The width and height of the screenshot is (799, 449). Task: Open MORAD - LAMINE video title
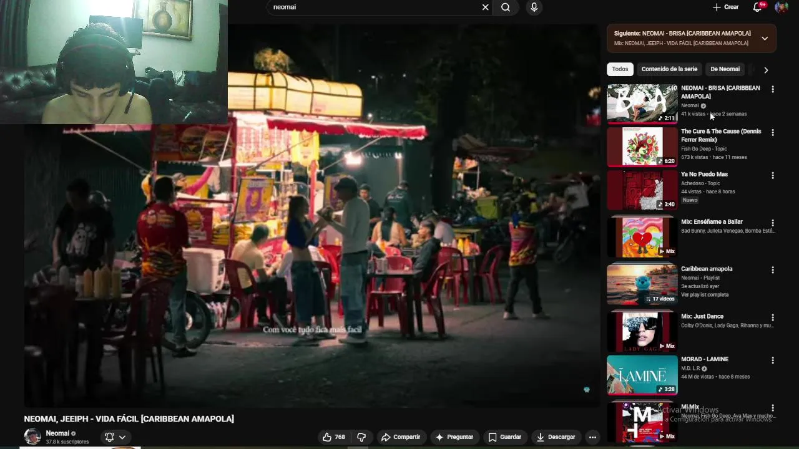[x=705, y=359]
